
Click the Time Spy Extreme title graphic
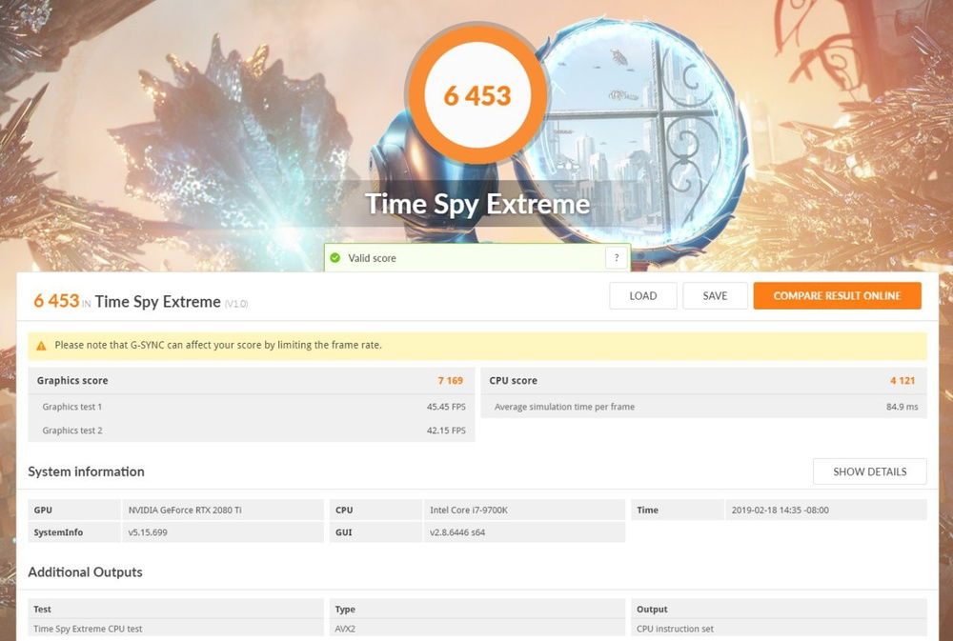coord(476,203)
